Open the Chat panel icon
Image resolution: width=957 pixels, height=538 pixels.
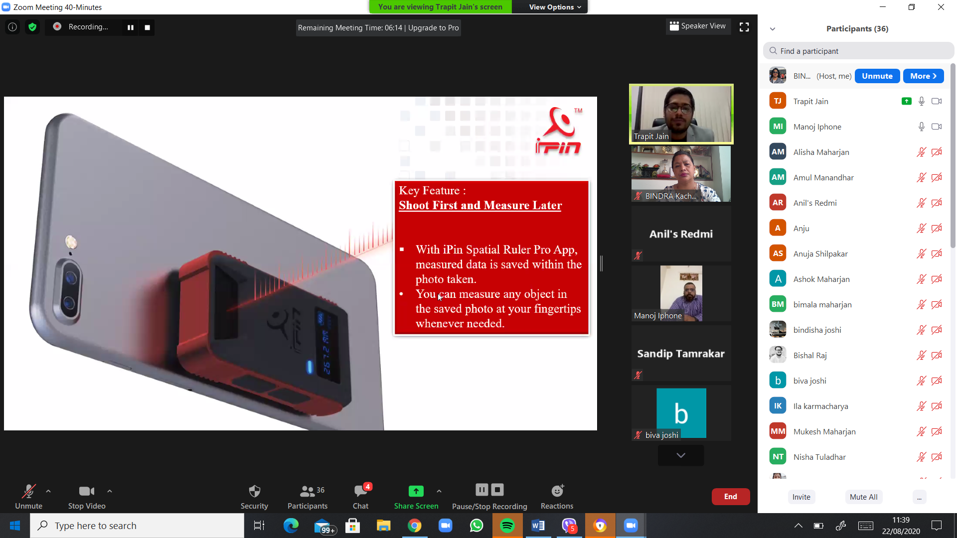[360, 492]
